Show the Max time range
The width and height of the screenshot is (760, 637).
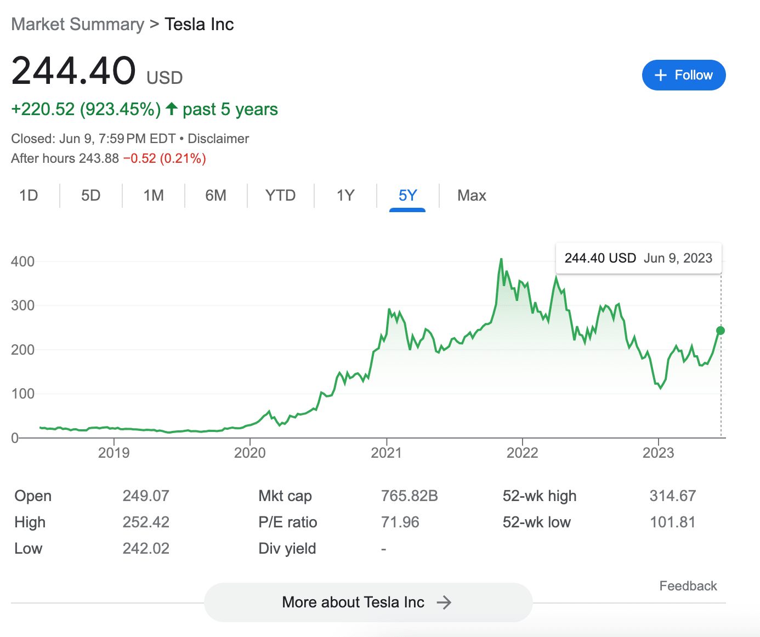point(472,196)
